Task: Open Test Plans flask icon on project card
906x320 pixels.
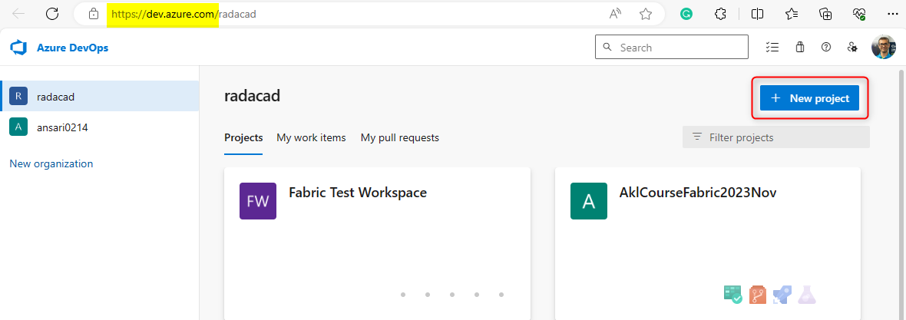Action: coord(806,294)
